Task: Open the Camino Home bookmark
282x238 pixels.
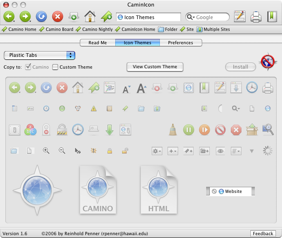Action: coord(19,29)
